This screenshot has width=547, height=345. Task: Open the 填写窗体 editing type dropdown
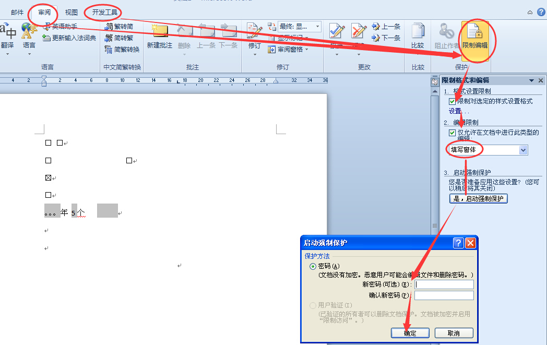pos(524,150)
